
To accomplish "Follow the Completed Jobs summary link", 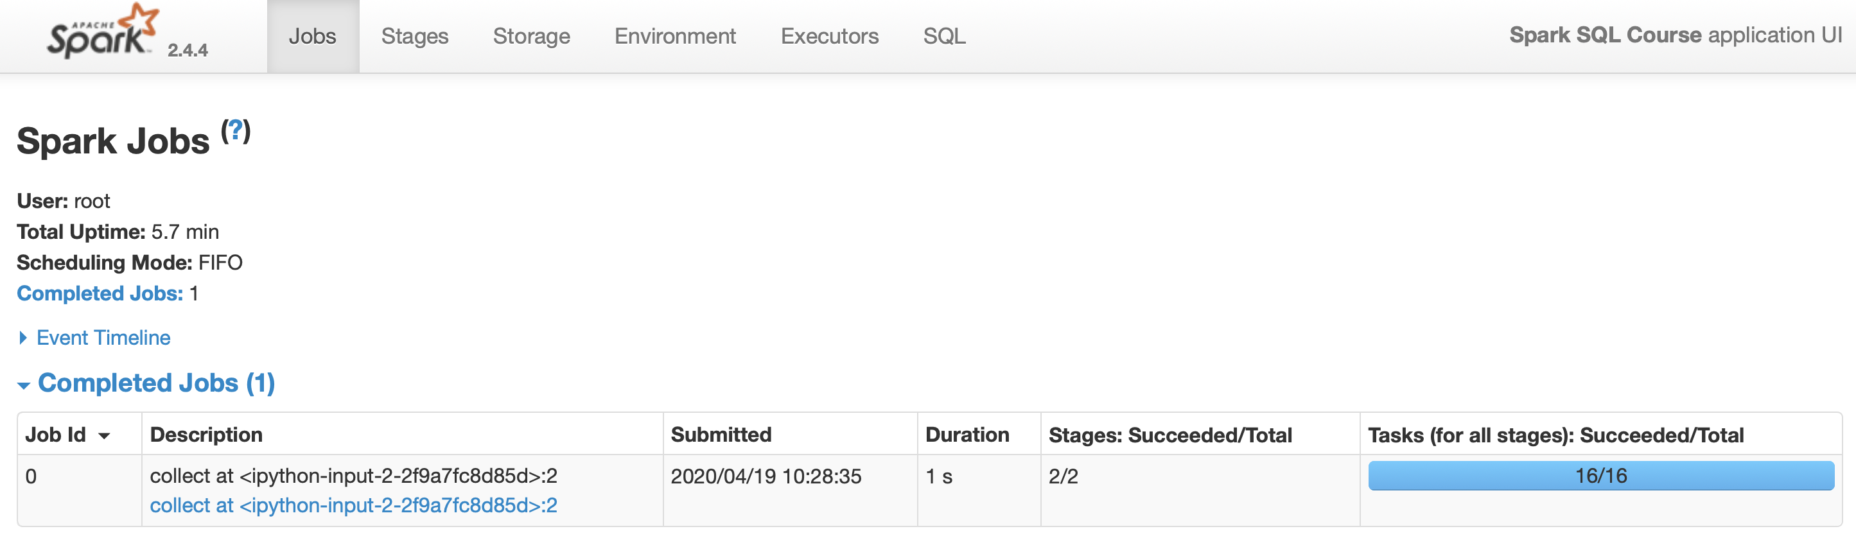I will tap(100, 293).
